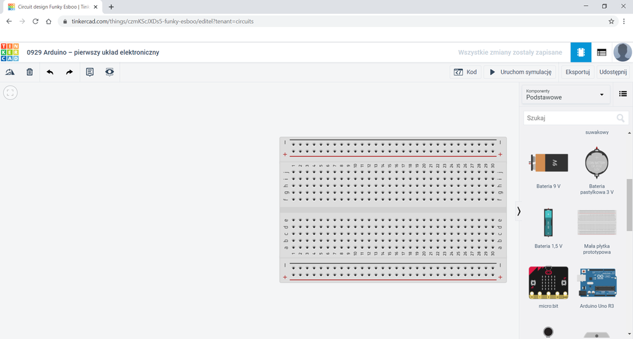Open the user profile avatar
The height and width of the screenshot is (339, 633).
[x=622, y=52]
